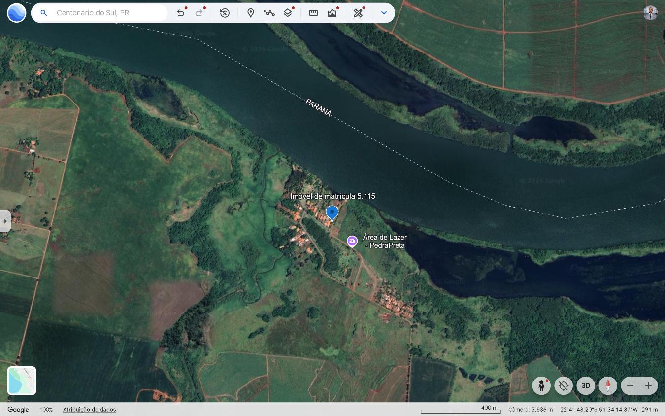Open the elevation profile tool
665x416 pixels.
pyautogui.click(x=332, y=13)
